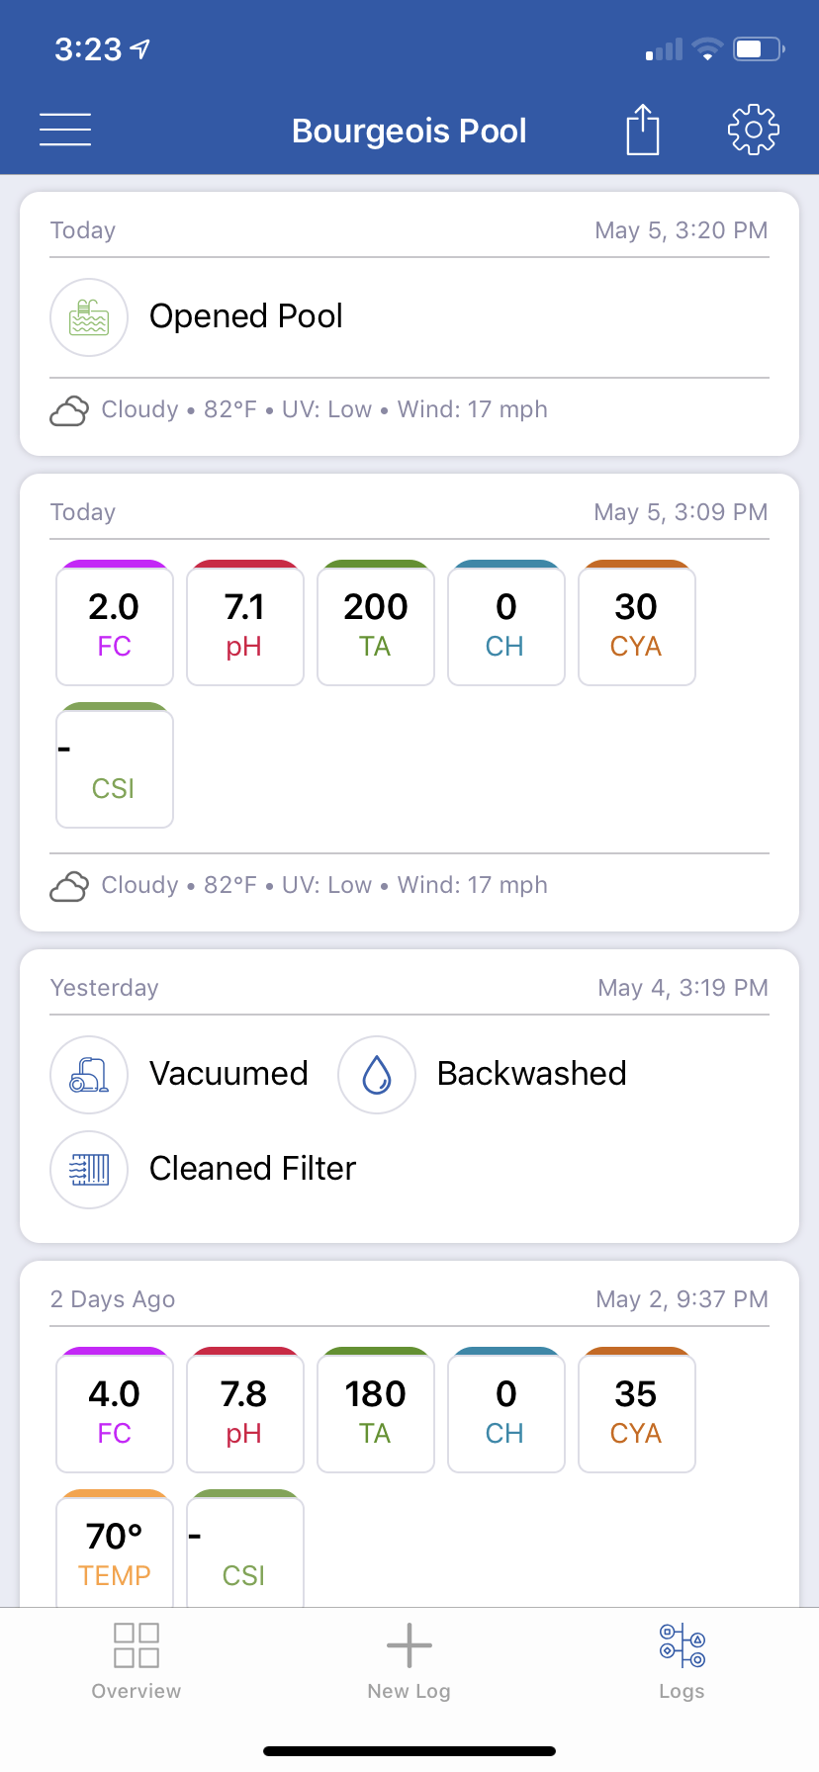The image size is (819, 1772).
Task: Tap the Vacuumed icon
Action: (x=89, y=1075)
